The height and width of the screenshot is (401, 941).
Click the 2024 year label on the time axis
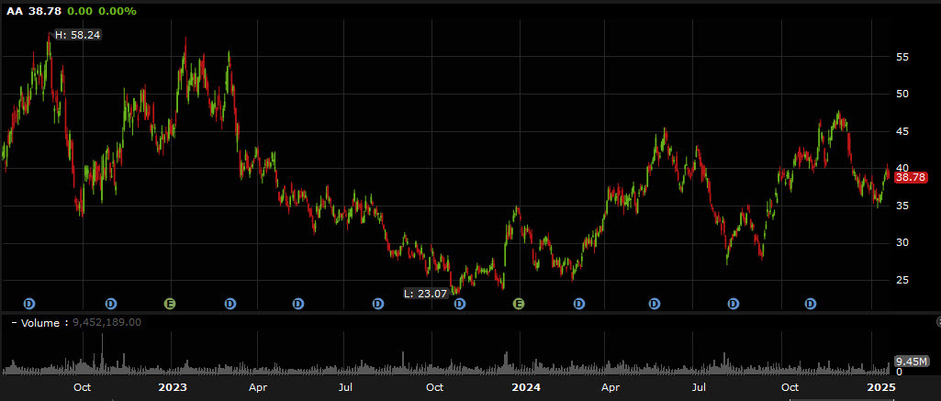click(x=526, y=387)
